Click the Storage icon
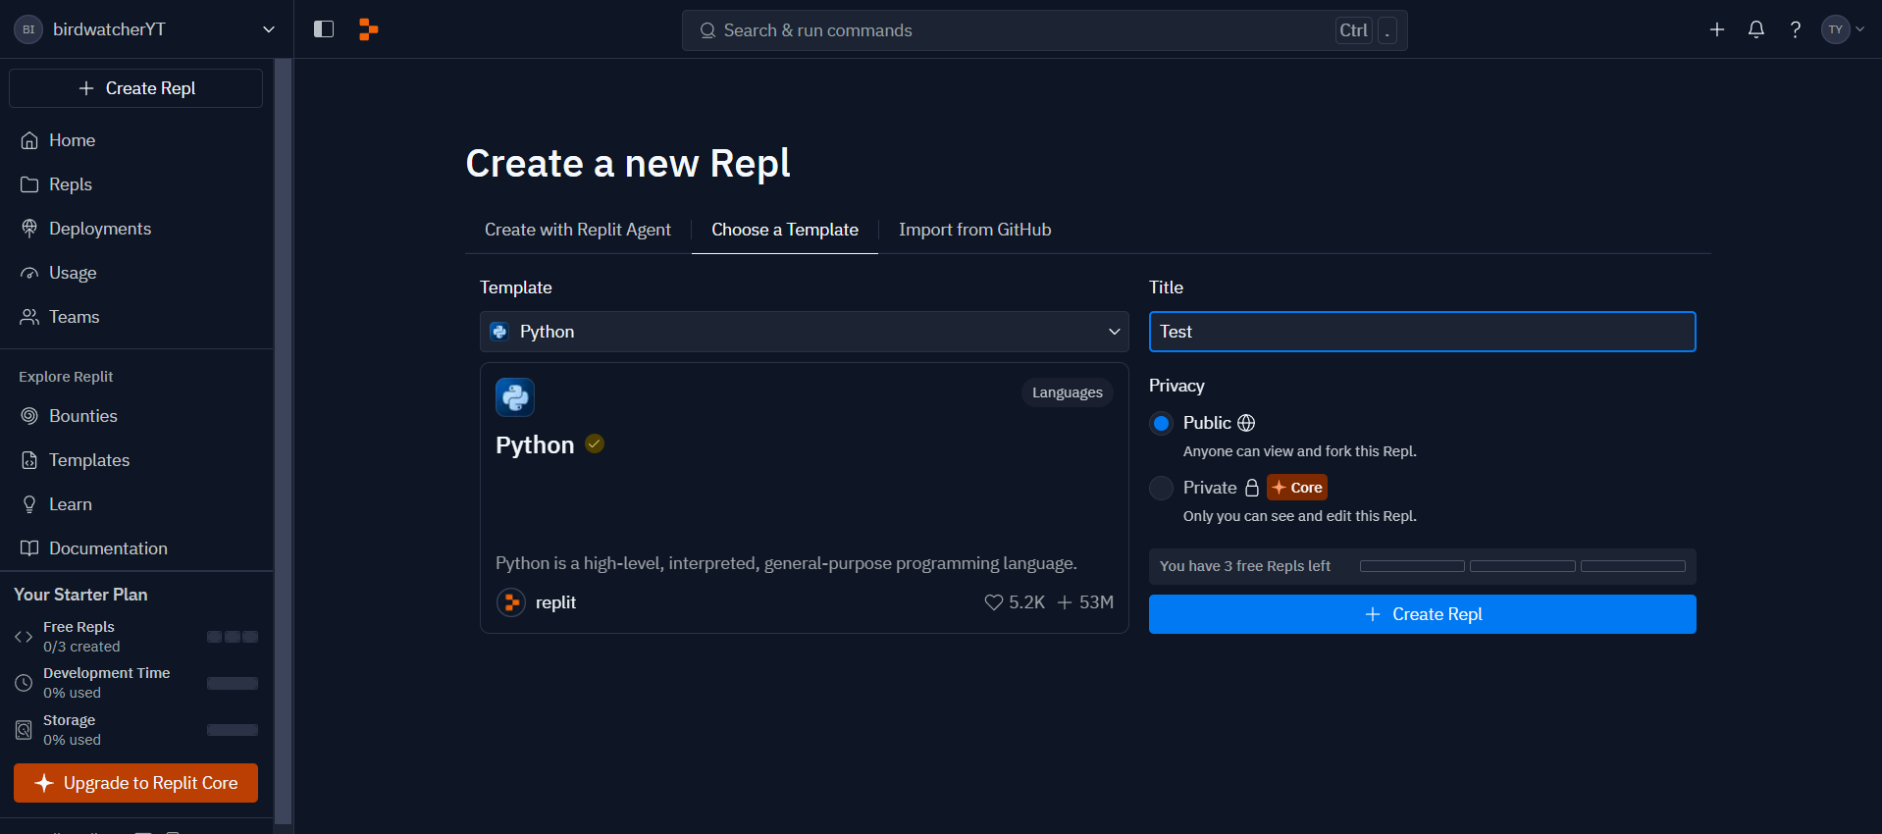Screen dimensions: 1882x834 (x=24, y=730)
